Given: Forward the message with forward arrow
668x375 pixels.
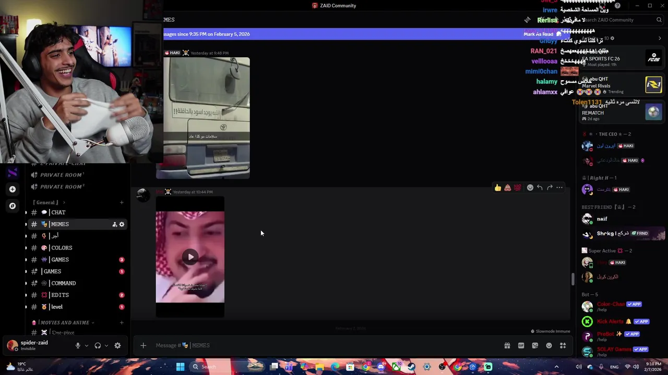Looking at the screenshot, I should pyautogui.click(x=550, y=187).
